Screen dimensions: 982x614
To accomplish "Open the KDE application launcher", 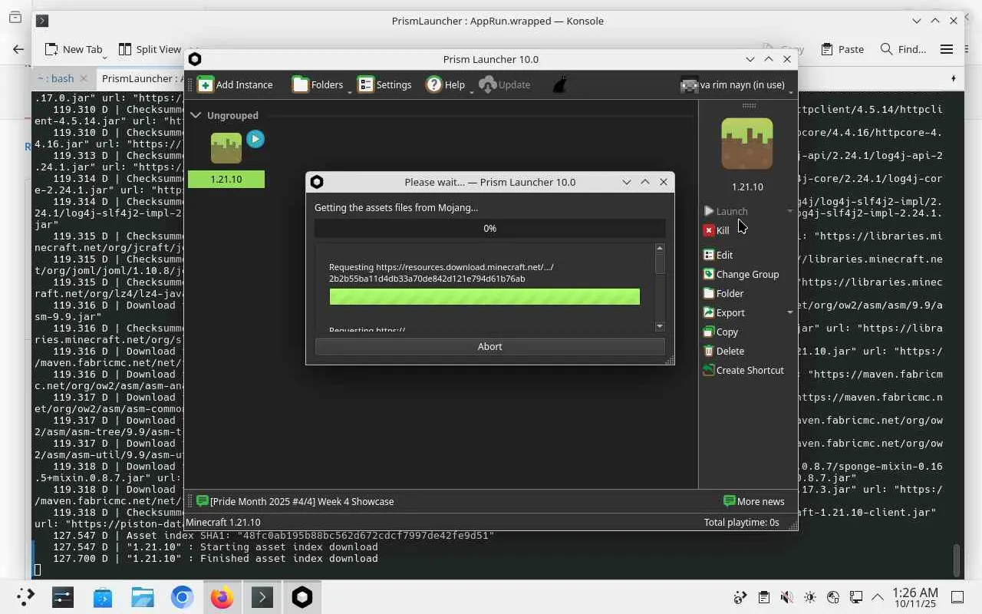I will pos(26,597).
